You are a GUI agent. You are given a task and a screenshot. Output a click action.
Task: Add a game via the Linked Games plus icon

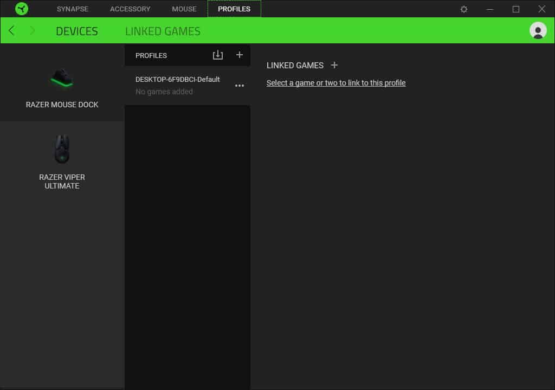click(334, 65)
